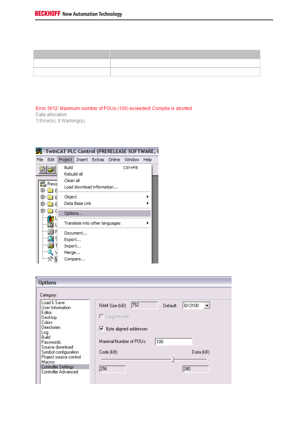Select the Controller Settings category

click(65, 367)
